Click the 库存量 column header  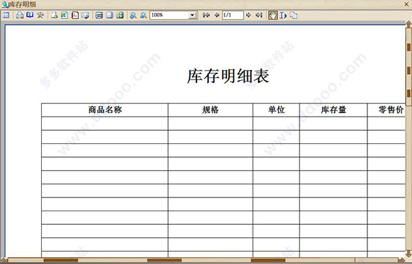tap(334, 110)
